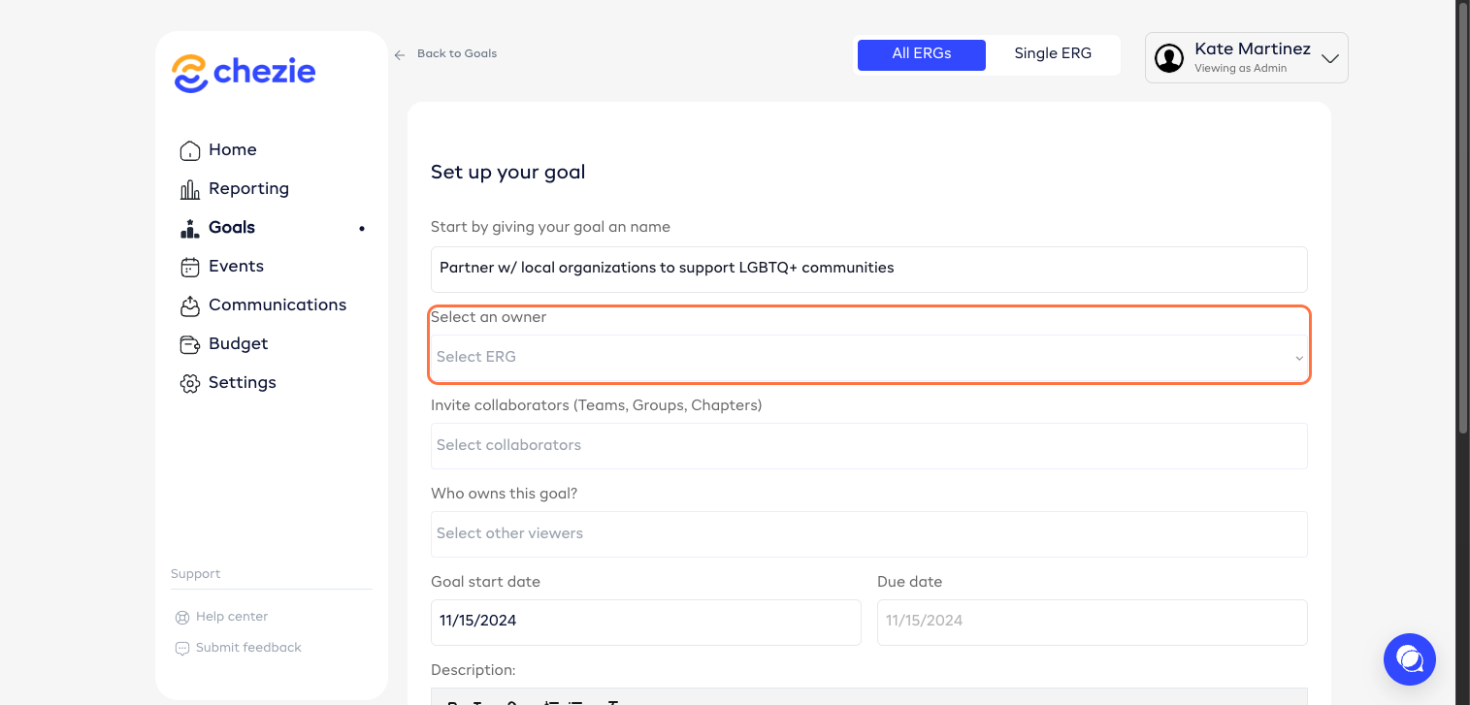Open the chat support bubble

click(x=1409, y=659)
